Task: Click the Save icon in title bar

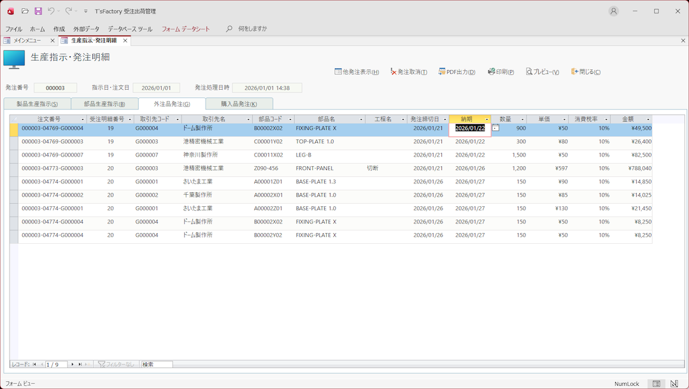Action: pos(38,11)
